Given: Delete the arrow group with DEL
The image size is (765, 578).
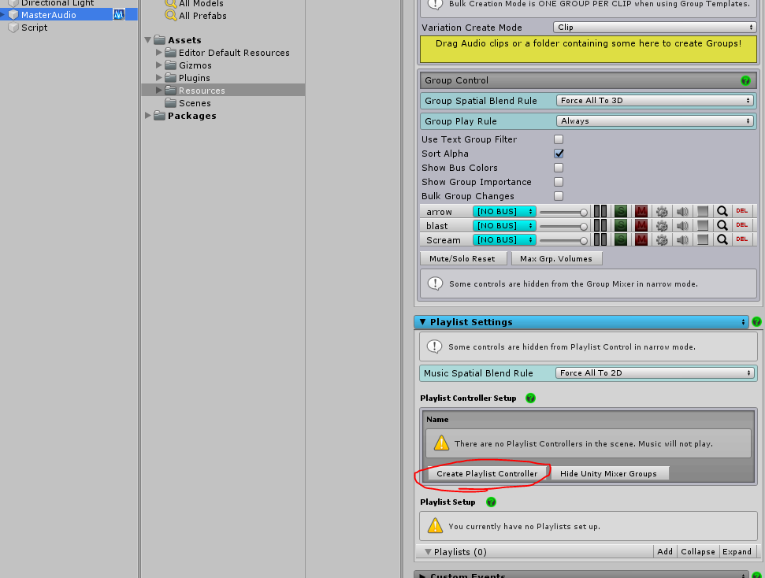Looking at the screenshot, I should pyautogui.click(x=741, y=212).
